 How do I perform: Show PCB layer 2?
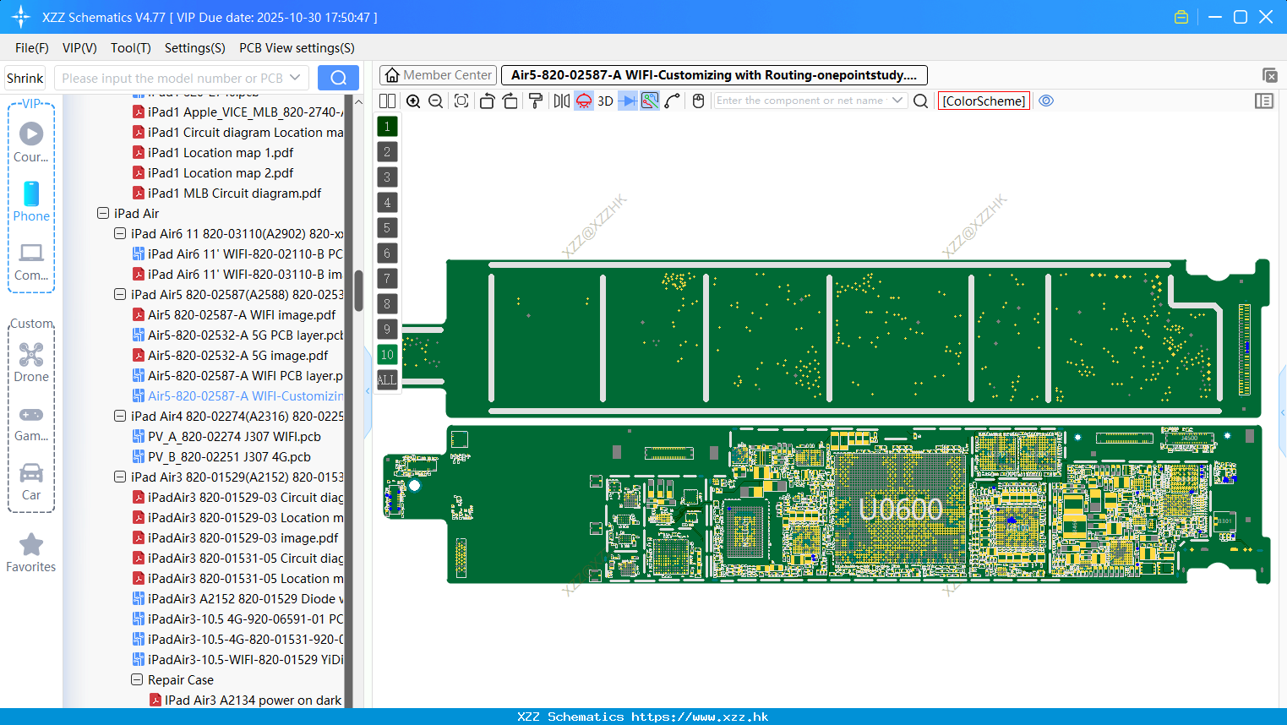(387, 152)
